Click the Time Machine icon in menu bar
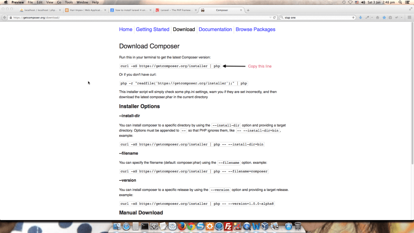Viewport: 414px width, 233px height. [x=344, y=2]
